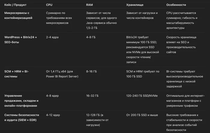
Task: Select the "Микросервисы с контейнеризацией" row title
Action: click(18, 16)
